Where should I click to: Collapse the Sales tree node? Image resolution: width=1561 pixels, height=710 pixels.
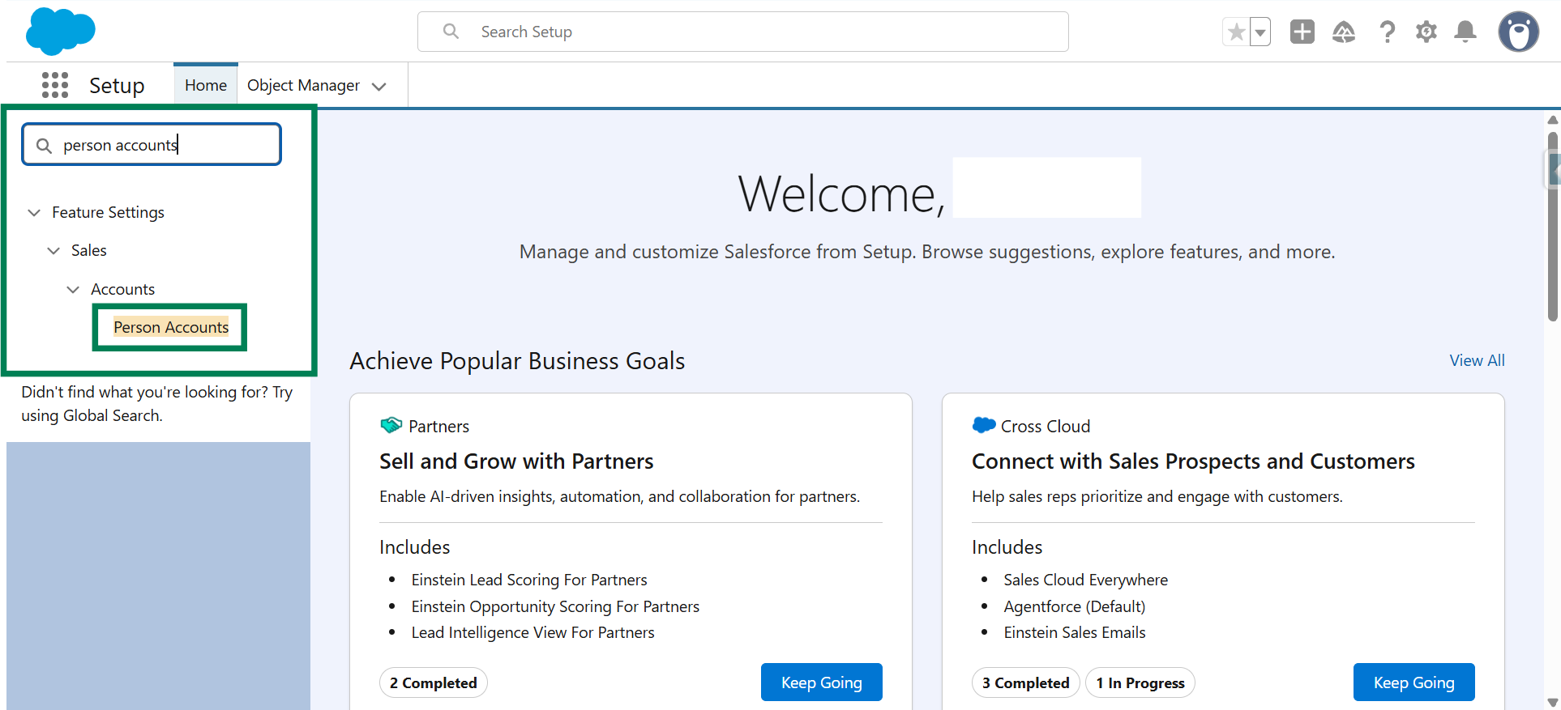click(x=53, y=251)
